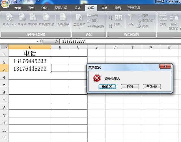
Task: Select row 7 header
Action: [x=4, y=99]
